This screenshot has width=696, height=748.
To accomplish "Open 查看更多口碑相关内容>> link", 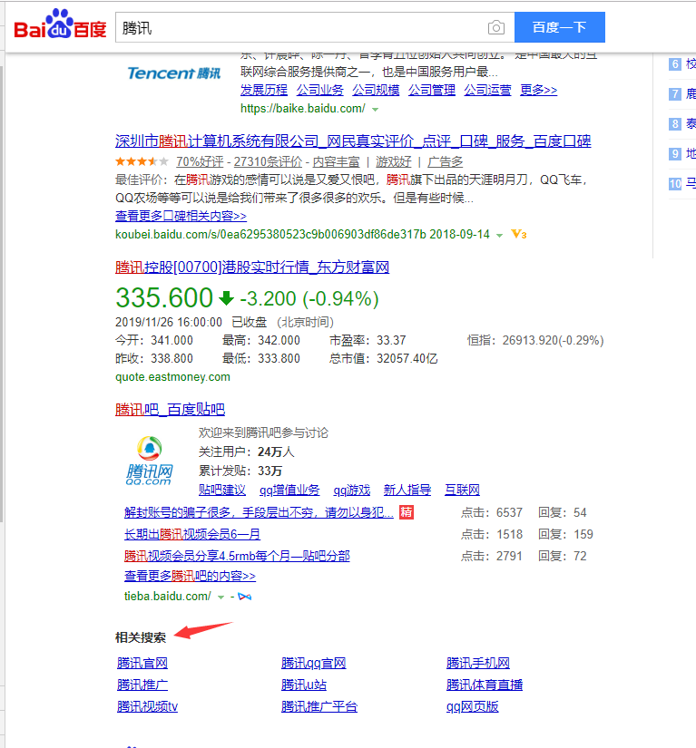I will pyautogui.click(x=181, y=216).
